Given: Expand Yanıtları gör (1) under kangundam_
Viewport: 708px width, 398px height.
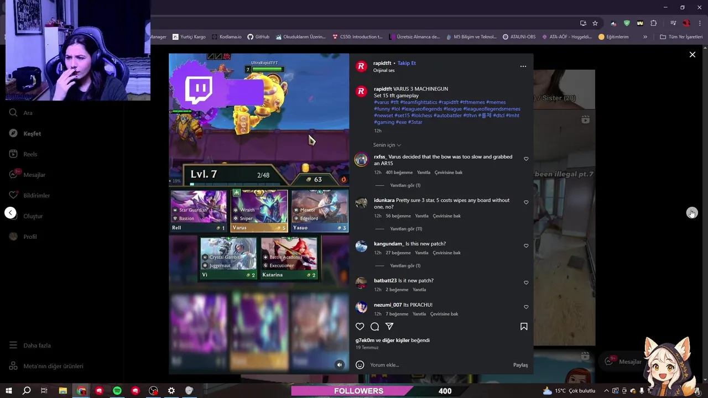Looking at the screenshot, I should point(405,266).
